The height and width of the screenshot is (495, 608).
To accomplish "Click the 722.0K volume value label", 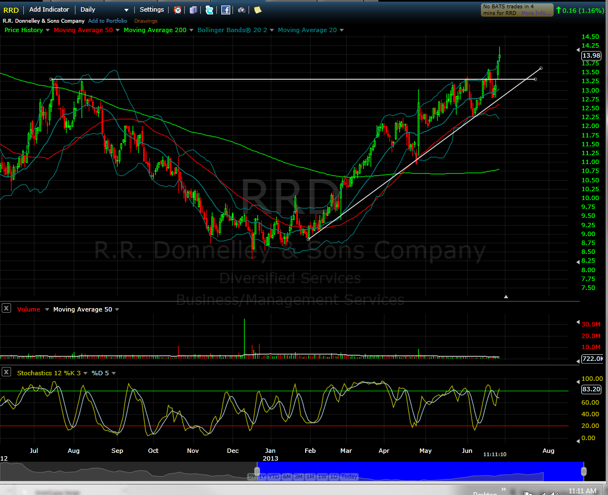I will click(x=592, y=359).
